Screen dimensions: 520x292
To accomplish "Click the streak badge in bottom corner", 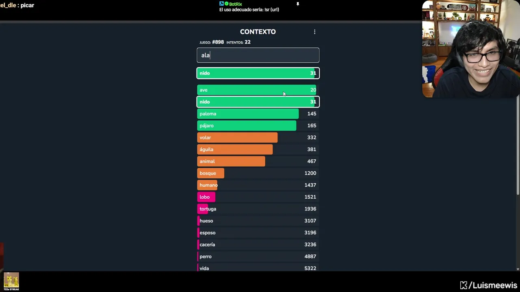I will [x=11, y=281].
